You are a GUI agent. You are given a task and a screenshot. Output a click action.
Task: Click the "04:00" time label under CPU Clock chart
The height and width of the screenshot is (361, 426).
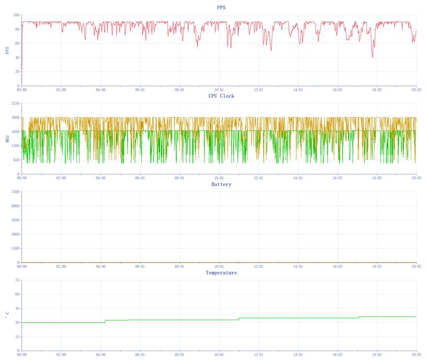[100, 178]
